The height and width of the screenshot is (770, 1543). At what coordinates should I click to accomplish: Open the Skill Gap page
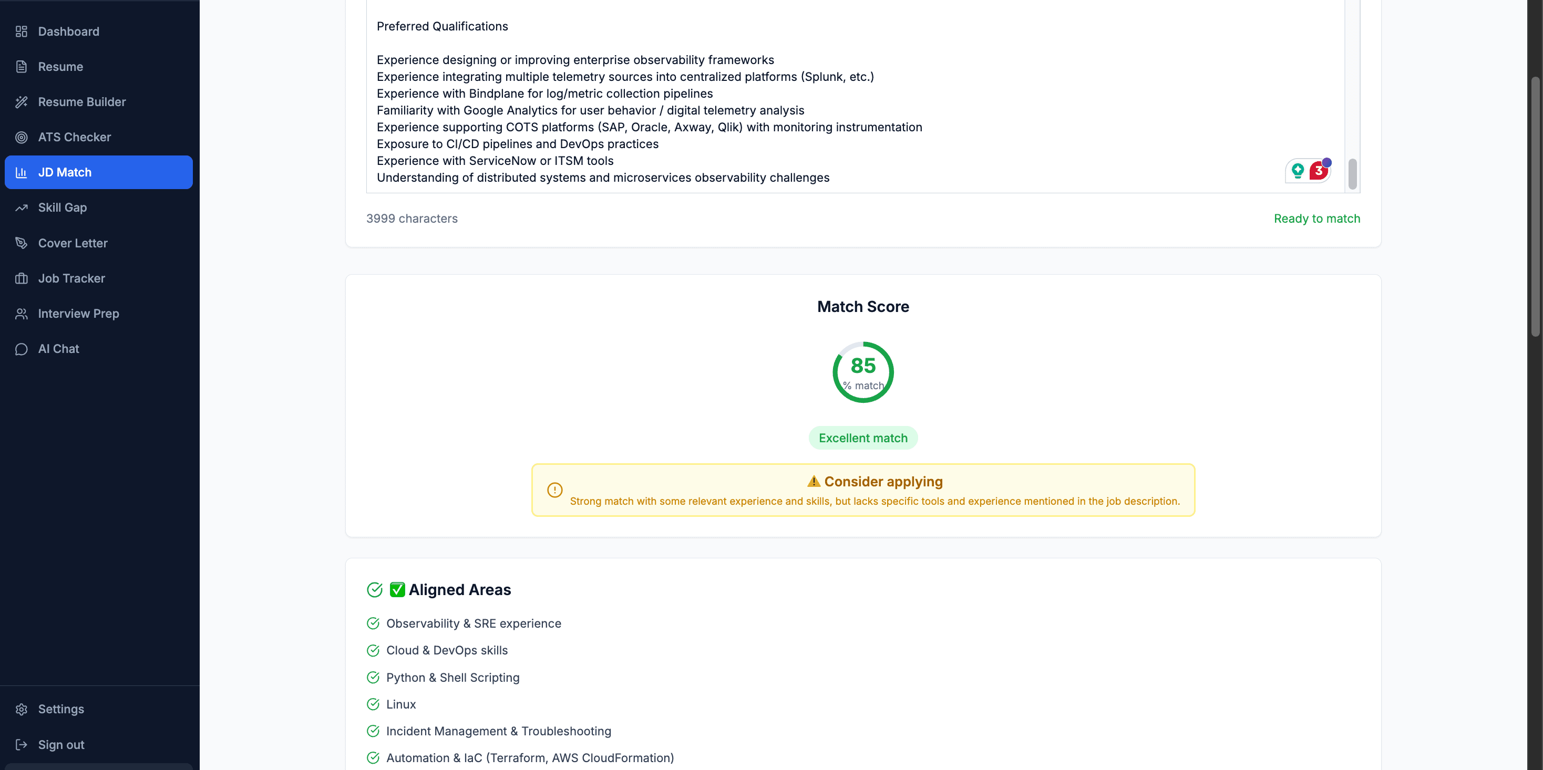[x=99, y=208]
